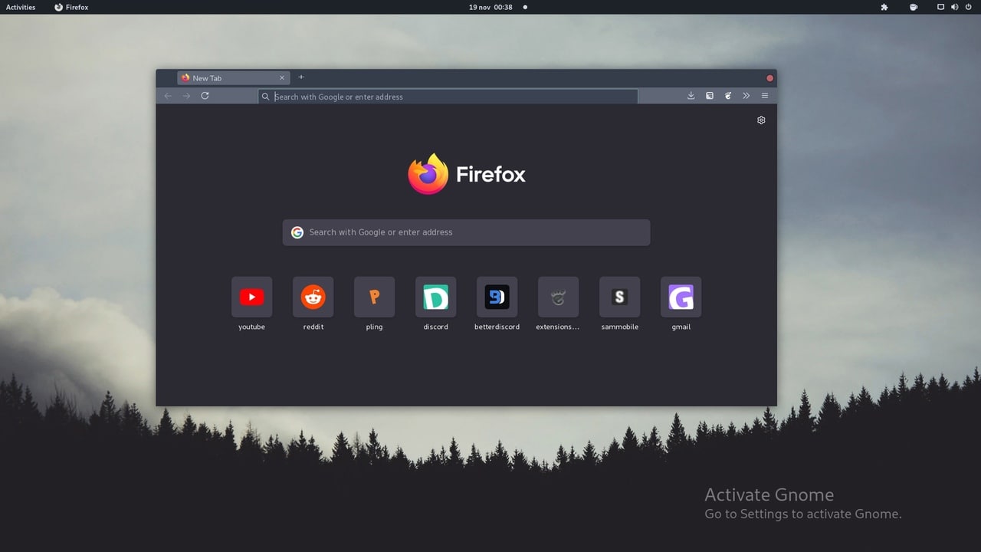Click the sidebar panel toolbar icon
The width and height of the screenshot is (981, 552).
(710, 96)
